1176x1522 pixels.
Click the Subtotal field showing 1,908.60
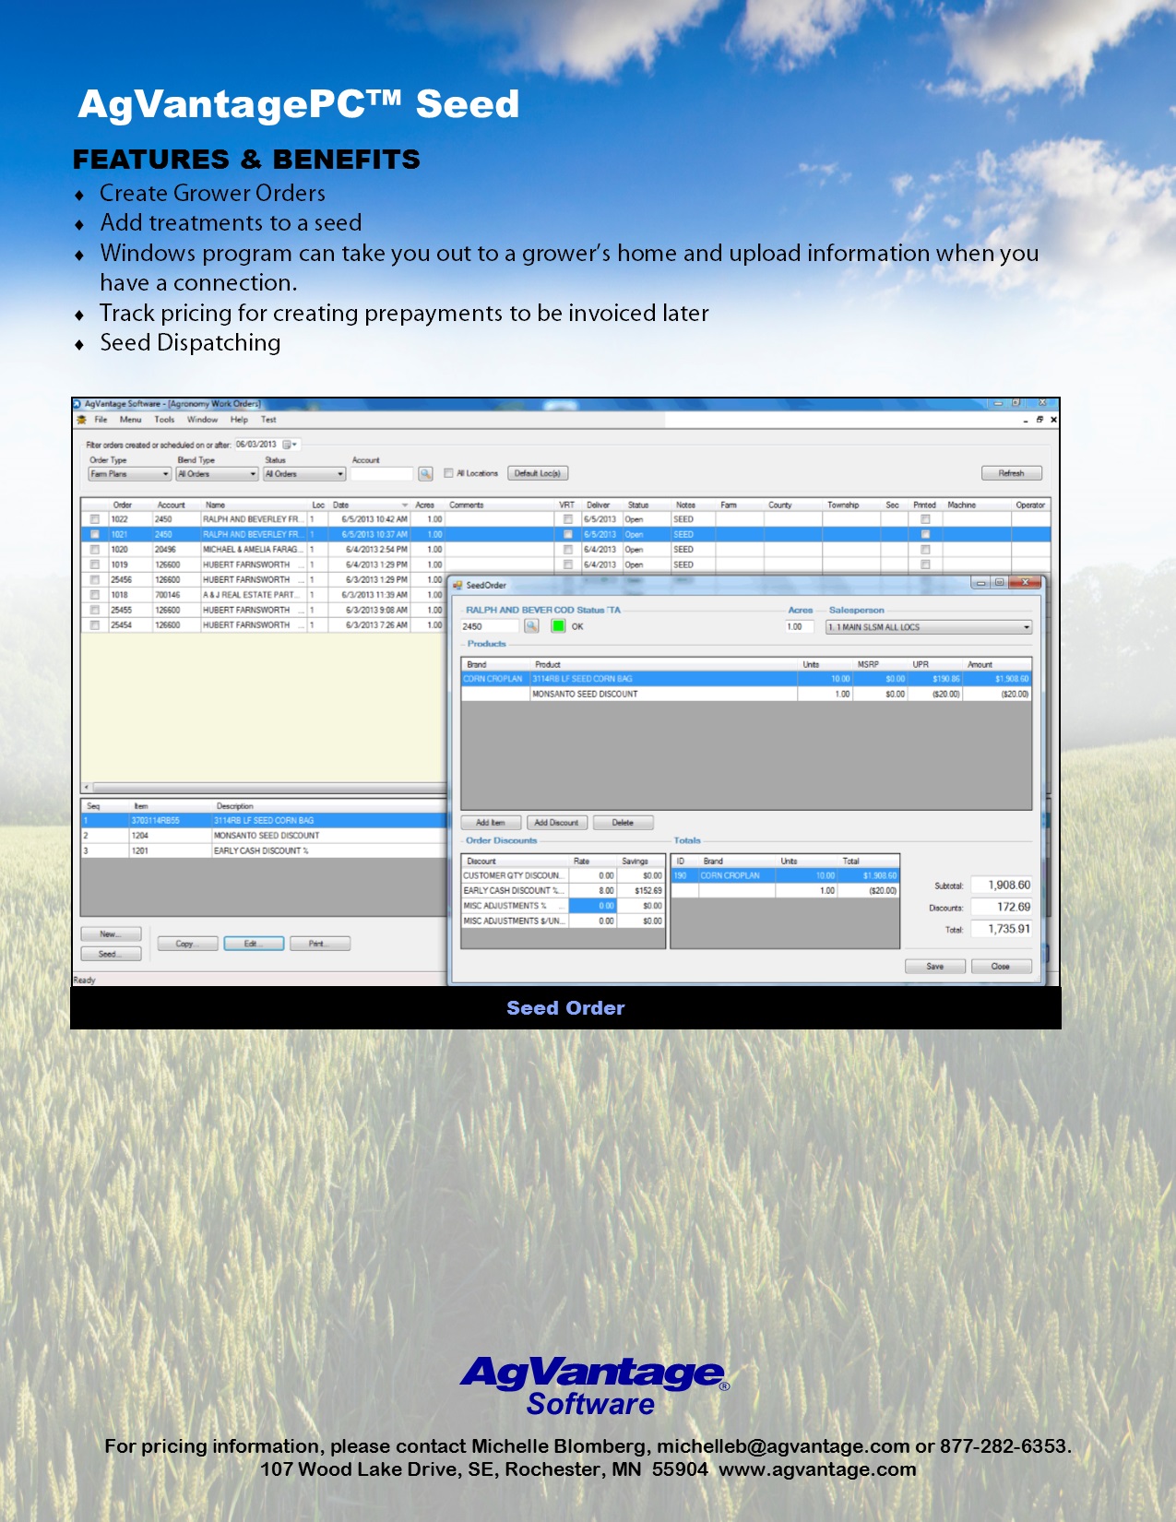pyautogui.click(x=1001, y=886)
